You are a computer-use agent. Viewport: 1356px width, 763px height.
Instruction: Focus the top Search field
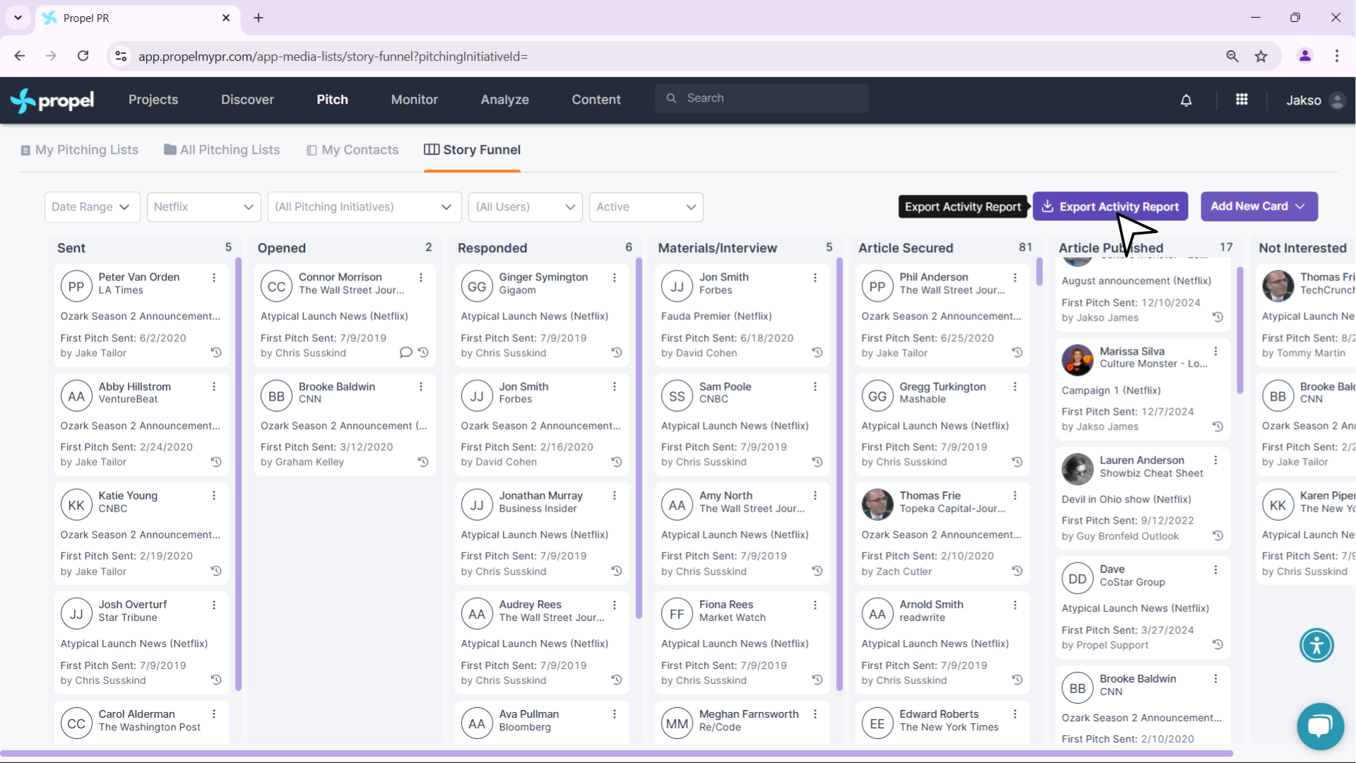[761, 98]
